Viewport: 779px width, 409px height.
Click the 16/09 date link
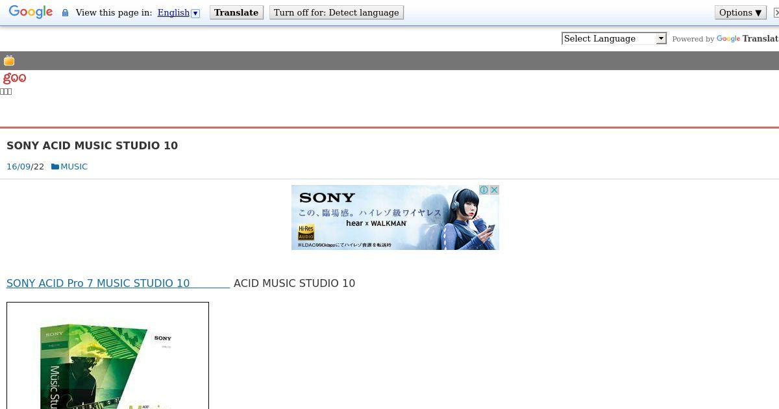point(19,166)
